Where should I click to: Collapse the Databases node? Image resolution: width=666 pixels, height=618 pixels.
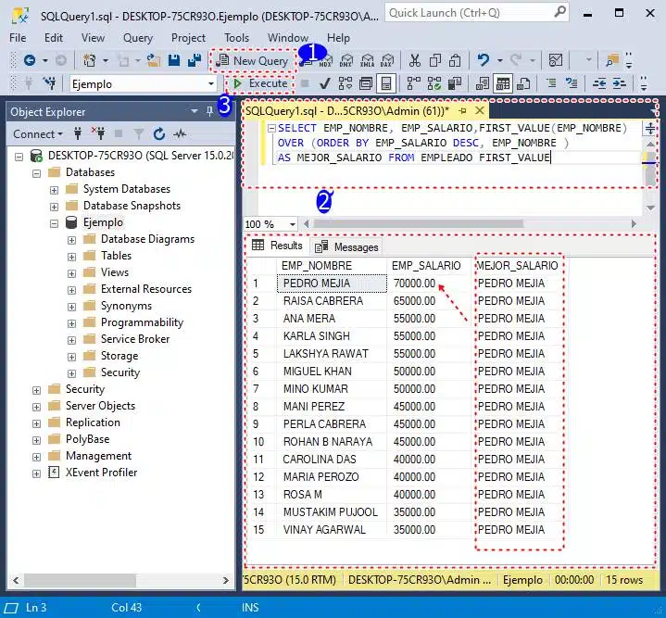(x=36, y=173)
